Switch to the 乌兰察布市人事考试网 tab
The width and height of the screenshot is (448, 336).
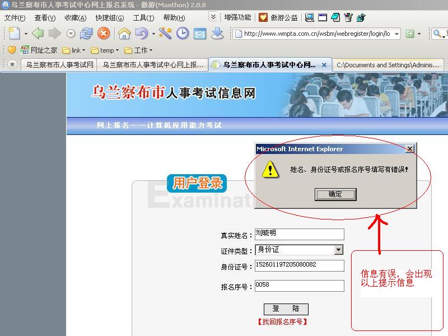59,65
